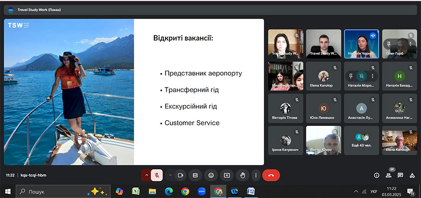Expand camera video settings arrow

point(170,175)
